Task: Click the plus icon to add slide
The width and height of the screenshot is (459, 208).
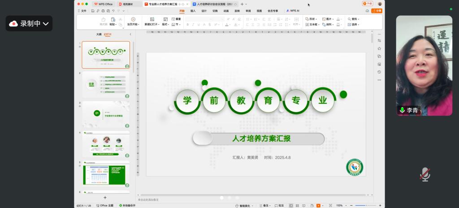Action: tap(105, 197)
